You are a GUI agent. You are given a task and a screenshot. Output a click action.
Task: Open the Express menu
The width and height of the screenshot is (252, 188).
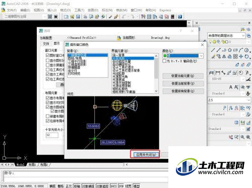(x=165, y=10)
